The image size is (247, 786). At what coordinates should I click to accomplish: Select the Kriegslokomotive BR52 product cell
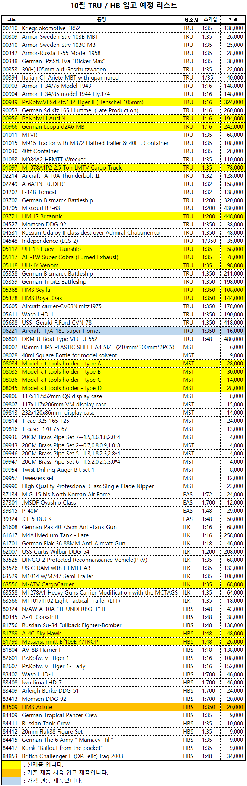tap(51, 28)
